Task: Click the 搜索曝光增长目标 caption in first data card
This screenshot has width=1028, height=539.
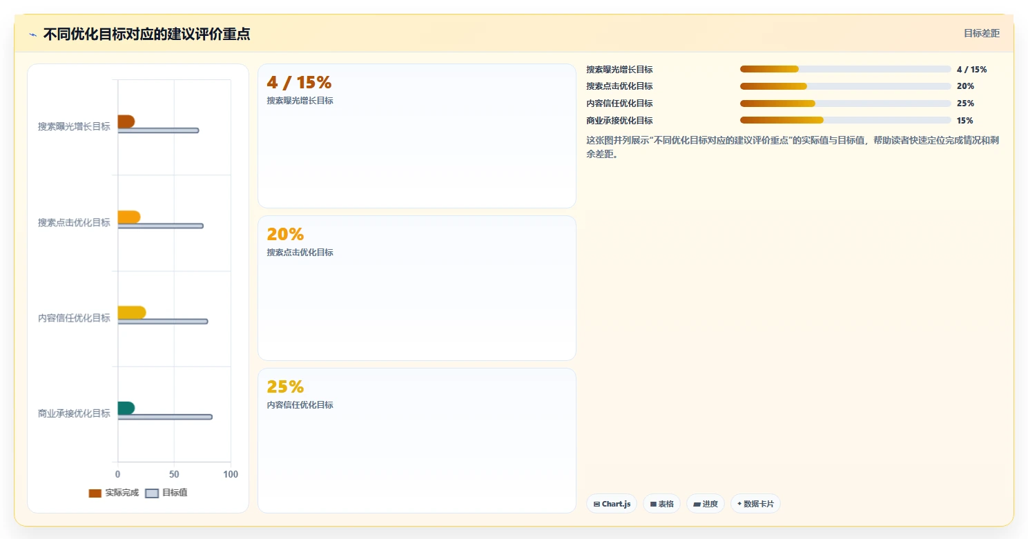Action: (300, 101)
